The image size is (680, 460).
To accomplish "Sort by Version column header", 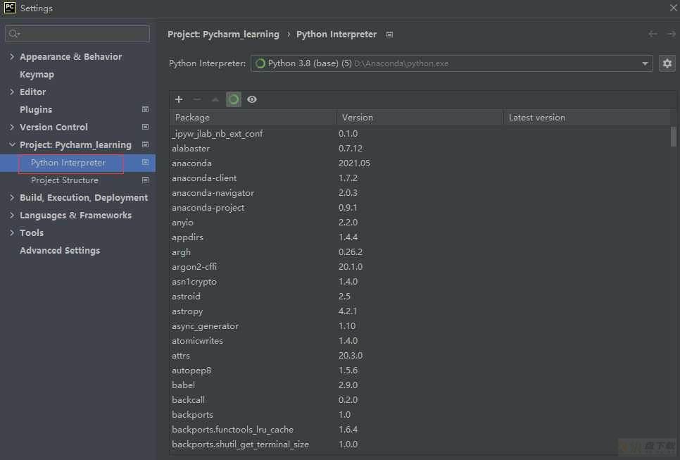I will [420, 118].
